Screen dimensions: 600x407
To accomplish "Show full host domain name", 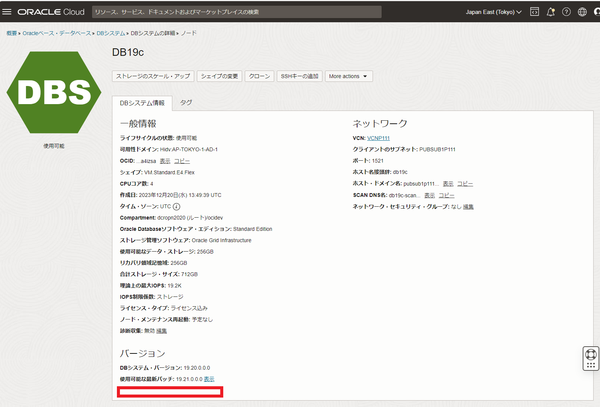I will pos(448,184).
